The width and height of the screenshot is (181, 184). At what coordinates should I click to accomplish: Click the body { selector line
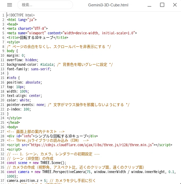[x=12, y=51]
